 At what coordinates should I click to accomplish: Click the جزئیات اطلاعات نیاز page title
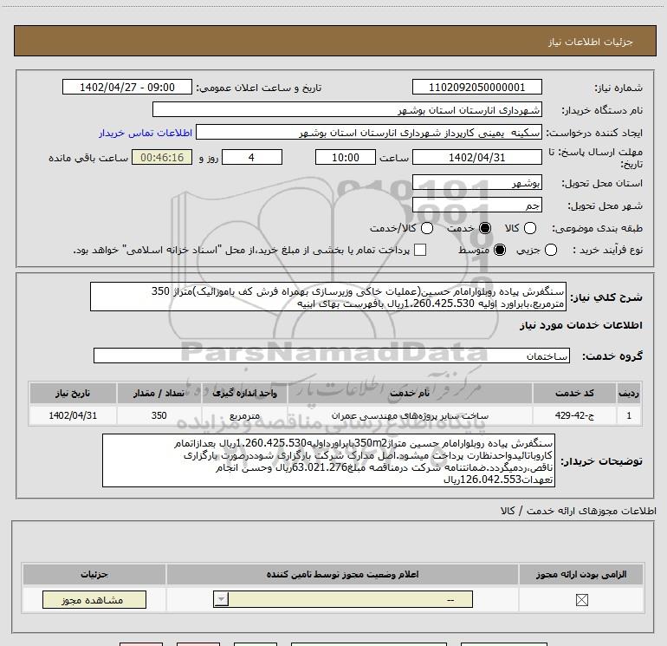coord(591,42)
